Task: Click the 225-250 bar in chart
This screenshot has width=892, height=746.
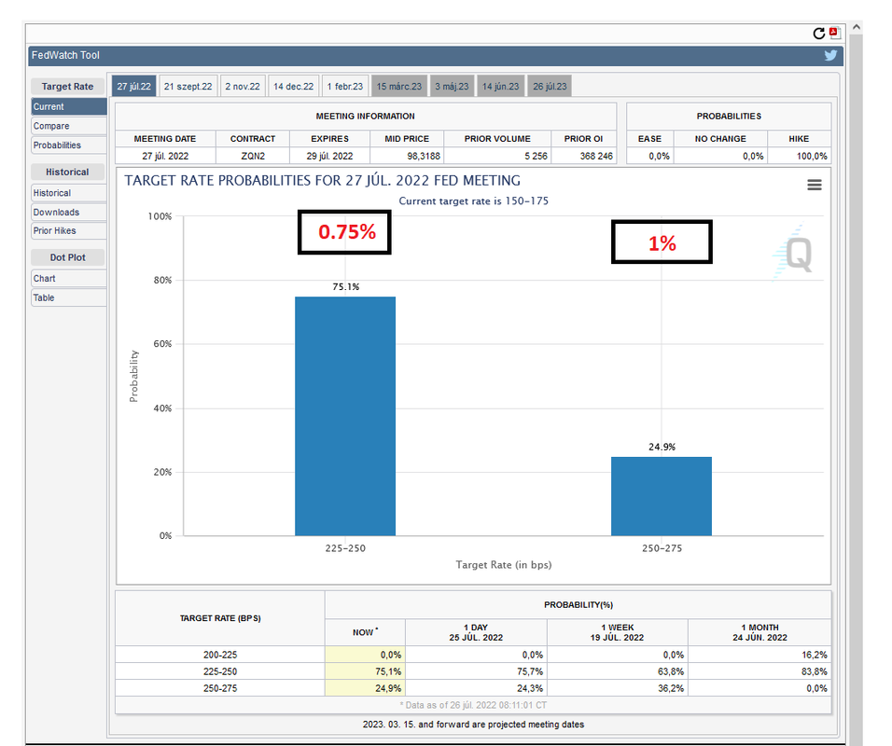Action: click(344, 416)
